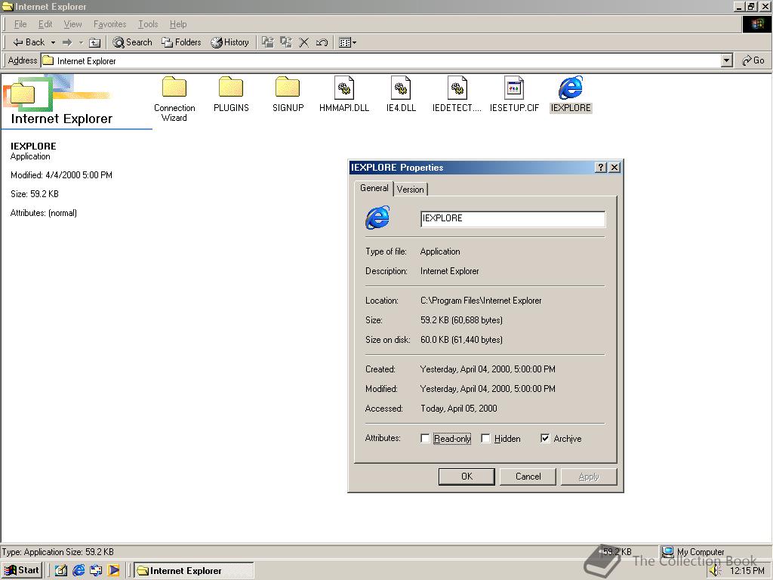Select the IE4.DLL file
The image size is (773, 580).
pos(401,94)
